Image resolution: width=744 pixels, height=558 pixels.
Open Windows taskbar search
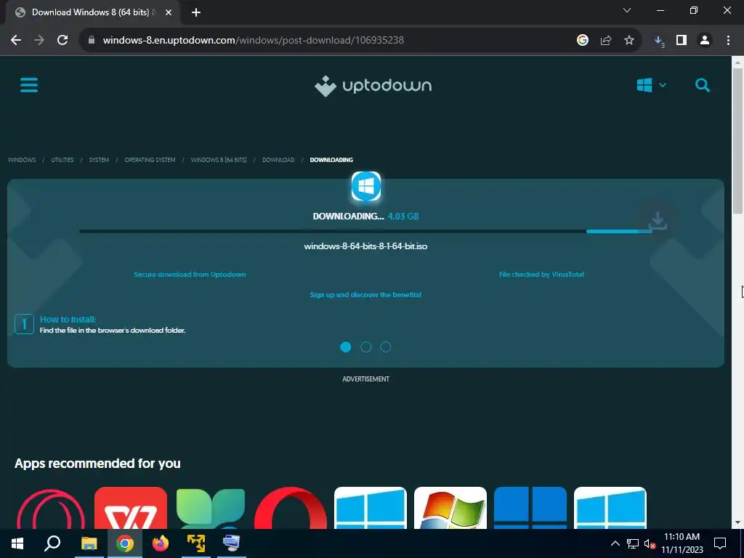click(x=52, y=543)
